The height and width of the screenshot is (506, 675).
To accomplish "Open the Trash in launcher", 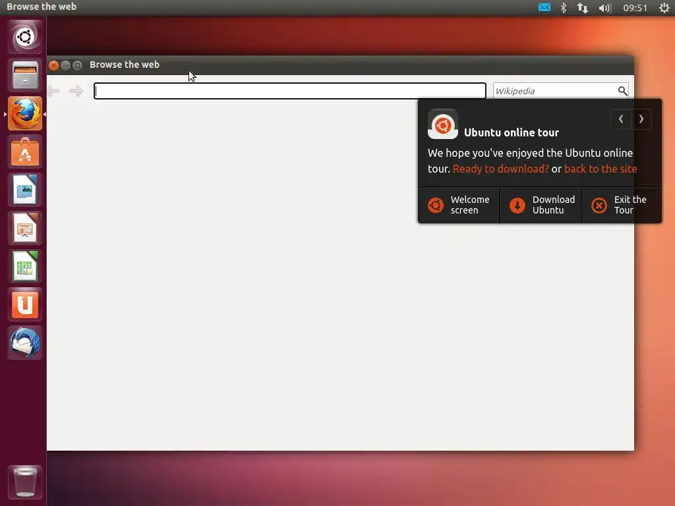I will [x=25, y=482].
